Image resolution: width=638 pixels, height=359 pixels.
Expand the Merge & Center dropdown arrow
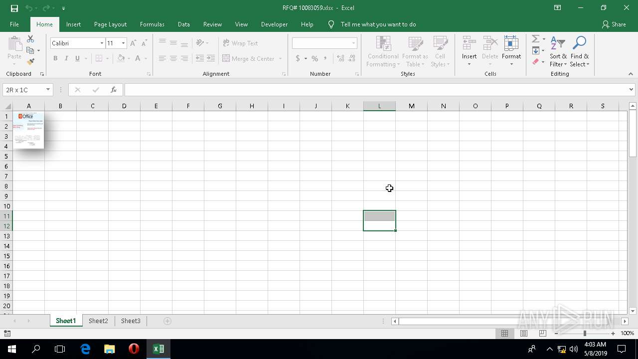click(x=280, y=58)
